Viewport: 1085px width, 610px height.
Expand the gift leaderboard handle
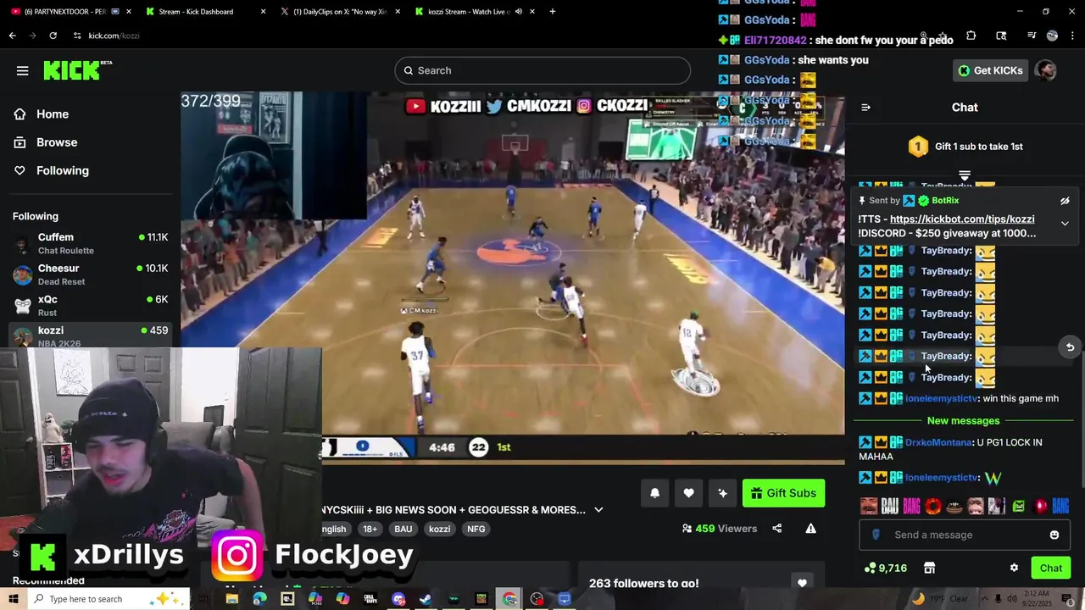click(965, 175)
